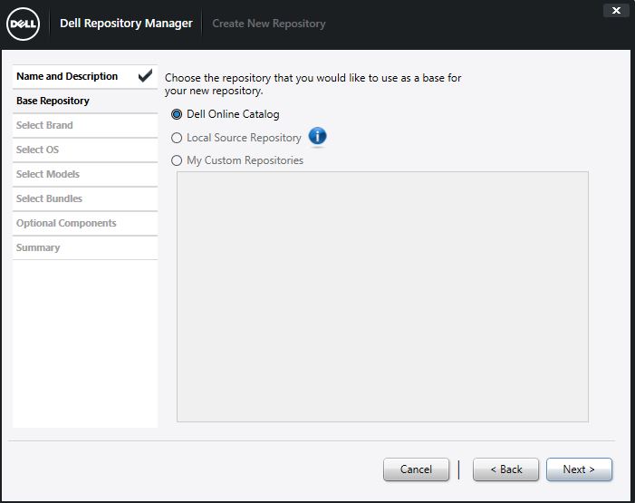Open the Select Models step

[85, 174]
